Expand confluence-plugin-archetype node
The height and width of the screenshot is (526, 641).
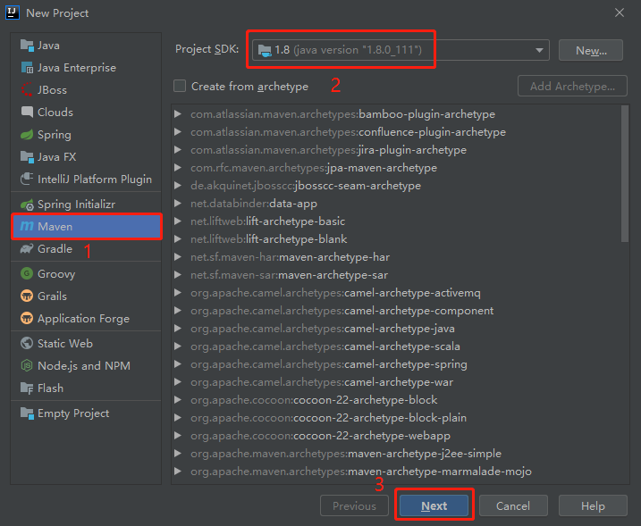click(178, 132)
